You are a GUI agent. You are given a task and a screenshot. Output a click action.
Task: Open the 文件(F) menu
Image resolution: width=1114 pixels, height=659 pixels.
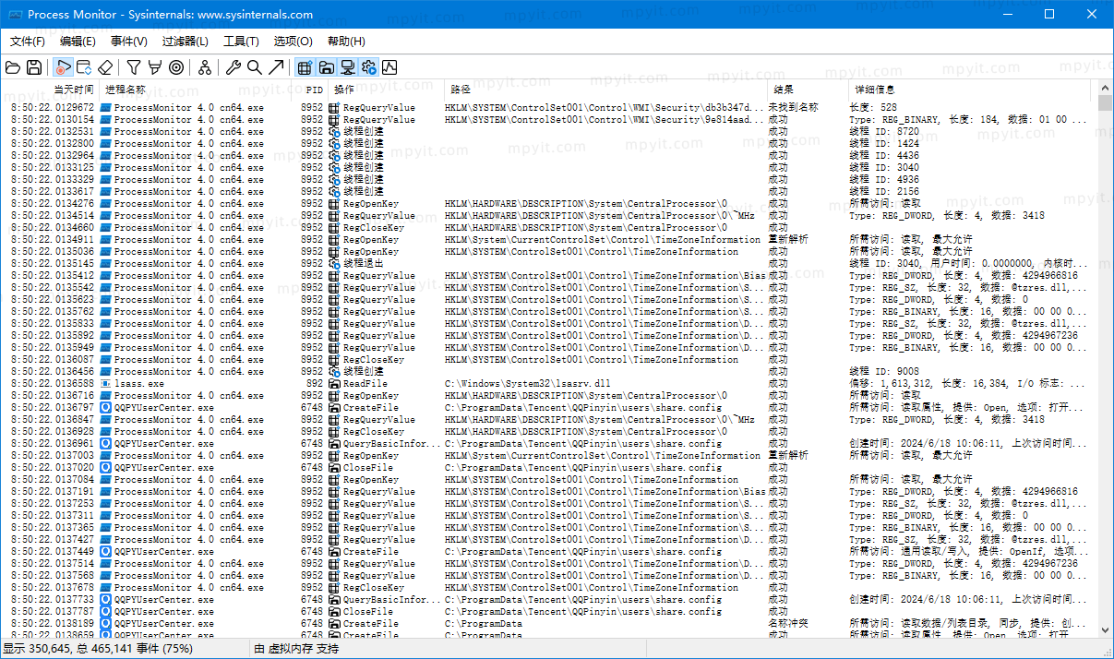28,42
